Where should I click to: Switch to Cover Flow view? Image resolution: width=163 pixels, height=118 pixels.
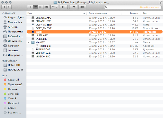(46, 7)
